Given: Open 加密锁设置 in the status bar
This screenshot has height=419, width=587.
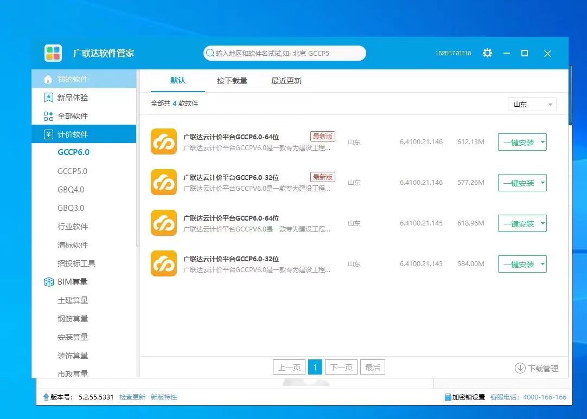Looking at the screenshot, I should click(x=464, y=397).
